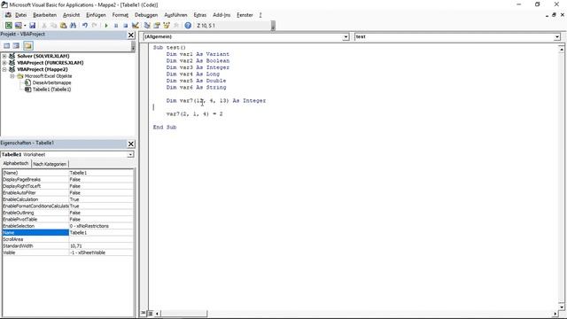Open VBA Help question mark icon

coord(188,26)
